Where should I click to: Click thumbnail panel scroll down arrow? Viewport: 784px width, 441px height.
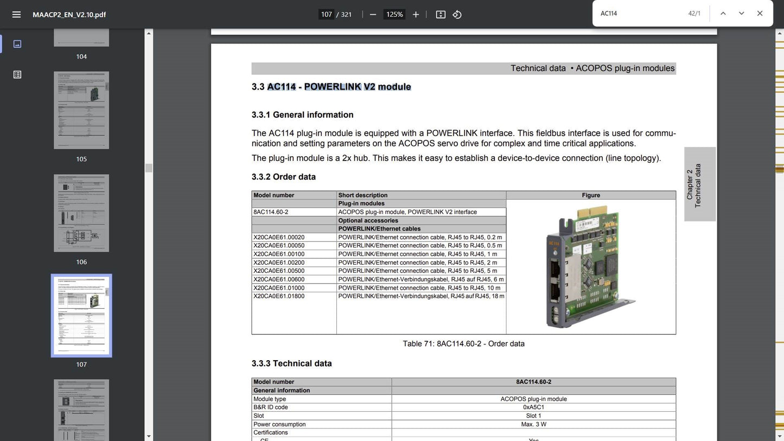tap(149, 436)
